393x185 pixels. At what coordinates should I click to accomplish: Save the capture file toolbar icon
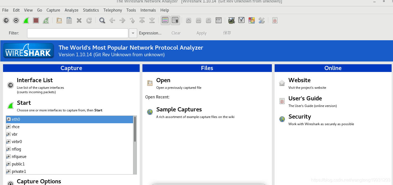point(69,20)
